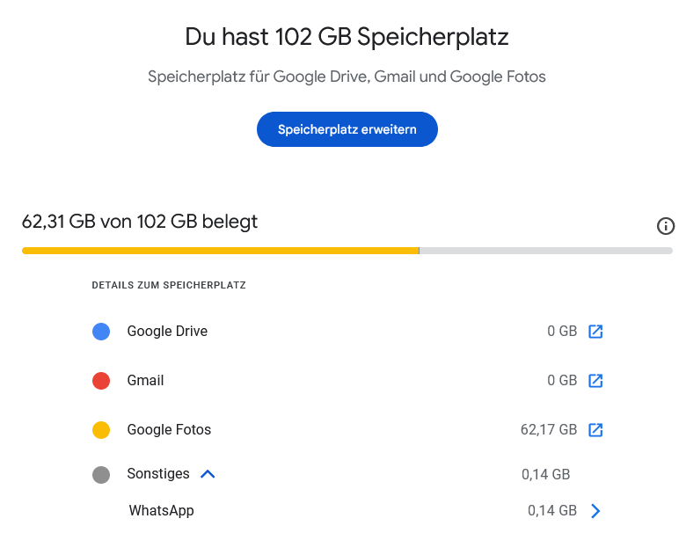Screen dimensions: 679x555
Task: Click the red Gmail dot
Action: click(101, 381)
